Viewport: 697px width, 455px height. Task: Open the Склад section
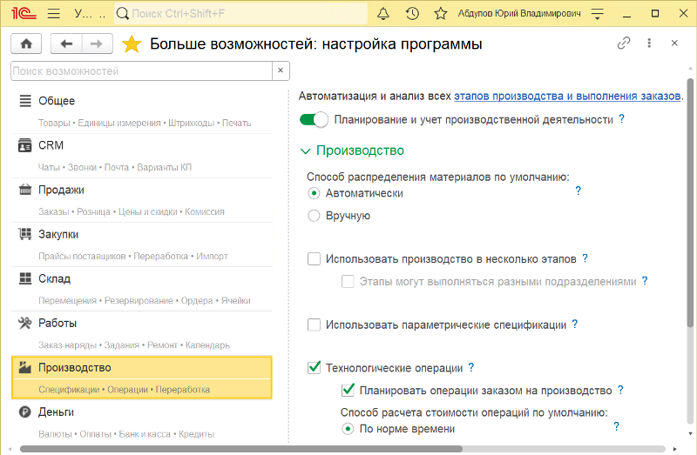(x=141, y=289)
